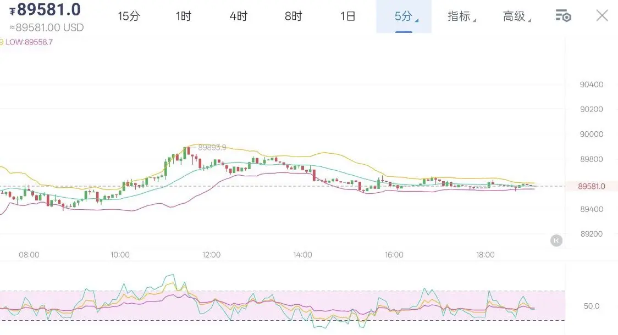Close the fullscreen chart view
This screenshot has height=335, width=618.
[602, 16]
